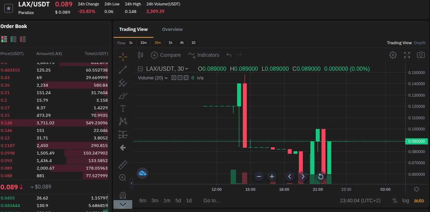The height and width of the screenshot is (212, 430).
Task: Select the XABCD pattern tool
Action: (x=123, y=121)
